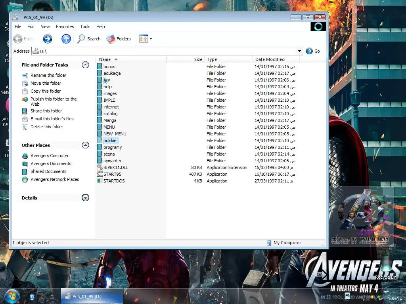406x304 pixels.
Task: Select the edukacja folder icon
Action: click(x=100, y=73)
